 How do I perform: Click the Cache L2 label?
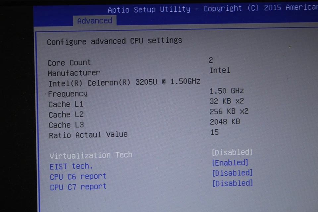(x=66, y=115)
